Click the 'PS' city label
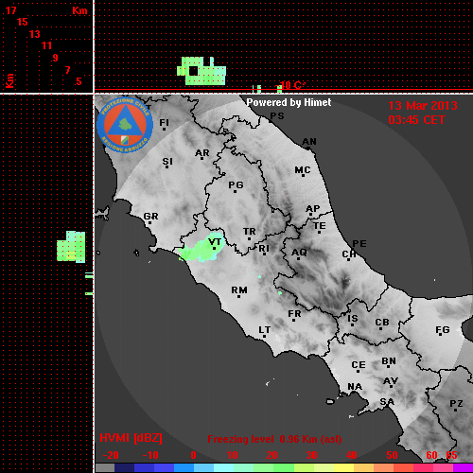Image resolution: width=473 pixels, height=473 pixels. [277, 116]
